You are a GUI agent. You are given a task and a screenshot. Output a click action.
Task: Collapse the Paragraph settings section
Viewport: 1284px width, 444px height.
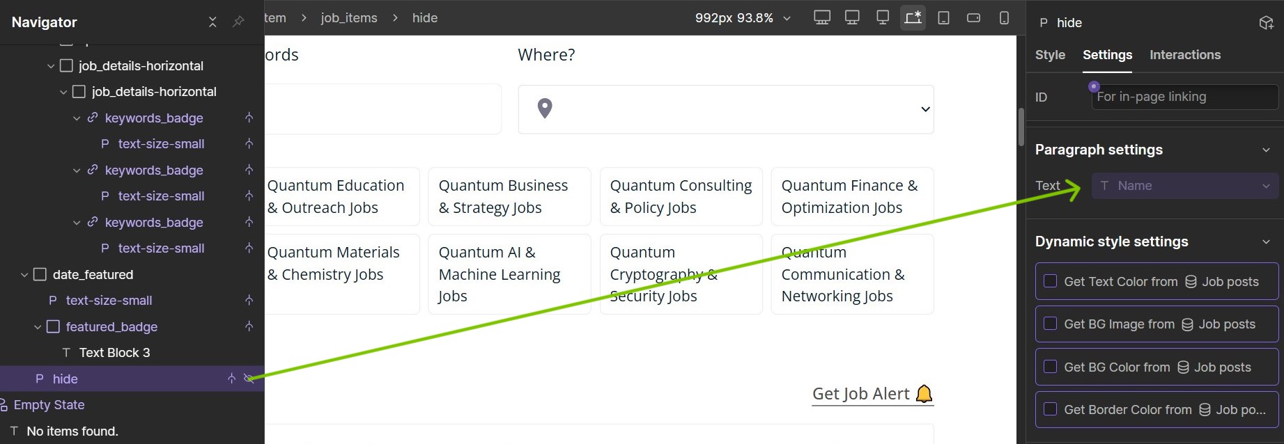click(1266, 150)
